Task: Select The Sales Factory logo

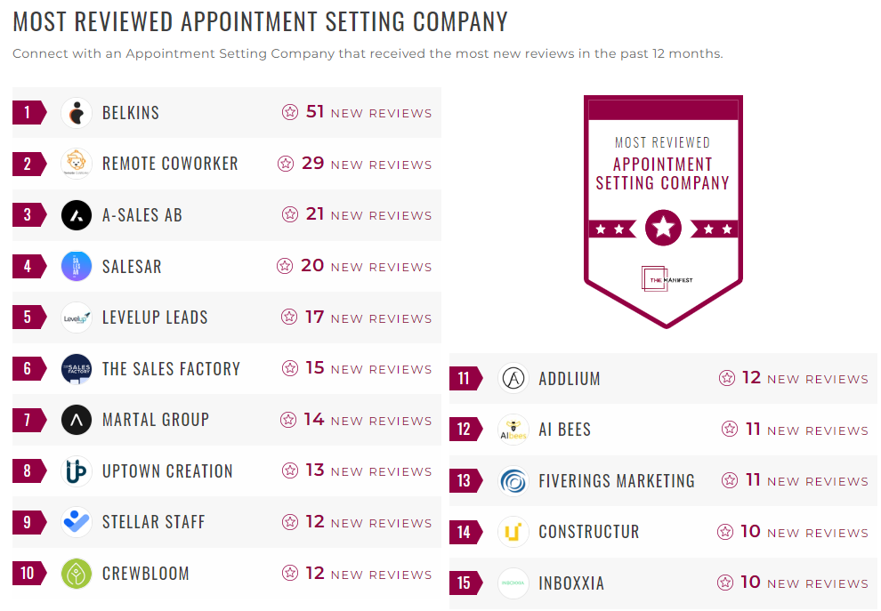Action: 76,368
